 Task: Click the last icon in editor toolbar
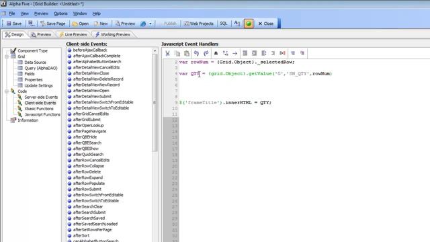[x=302, y=53]
